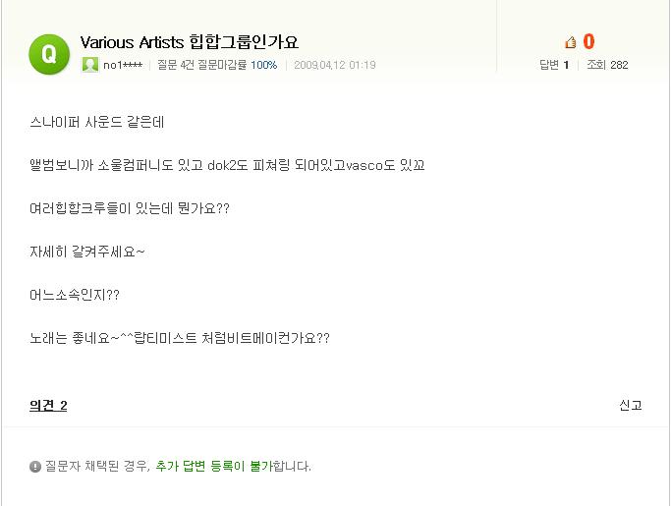671x506 pixels.
Task: Click the 답변 1 answer count
Action: click(x=554, y=65)
